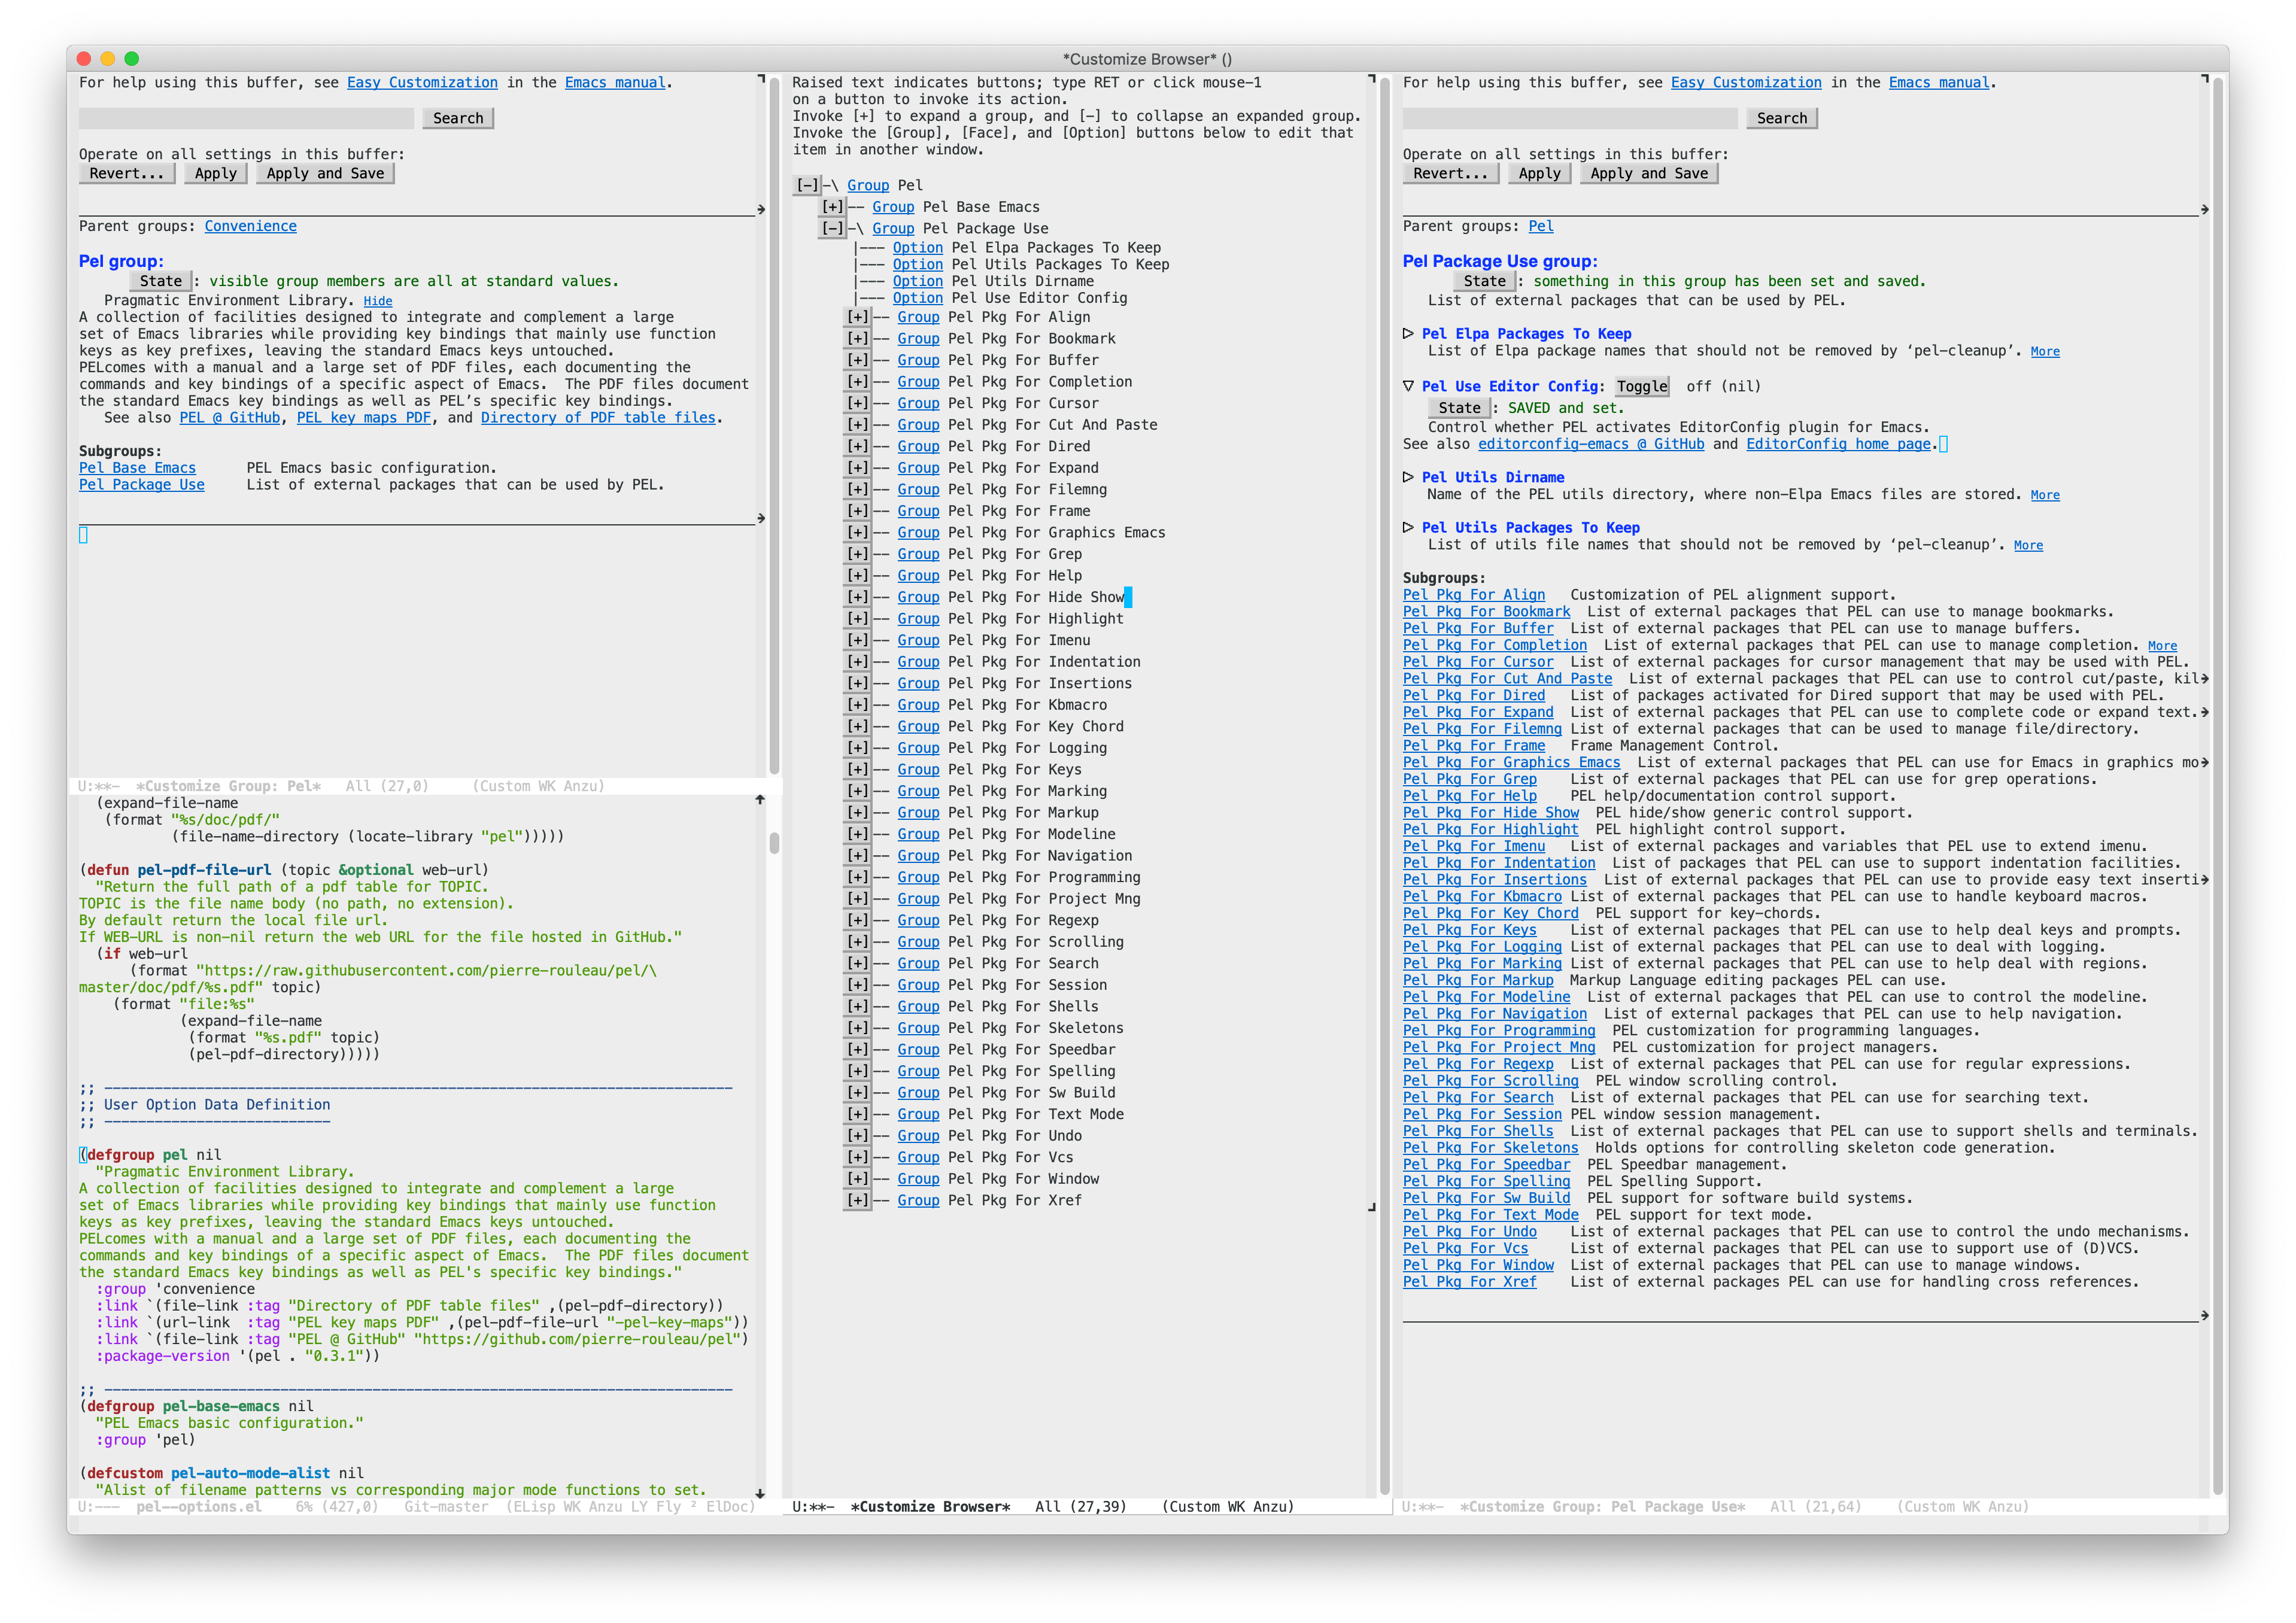The height and width of the screenshot is (1623, 2296).
Task: Open Group link for Pel Pkg For Kbmacro in browser
Action: [918, 705]
